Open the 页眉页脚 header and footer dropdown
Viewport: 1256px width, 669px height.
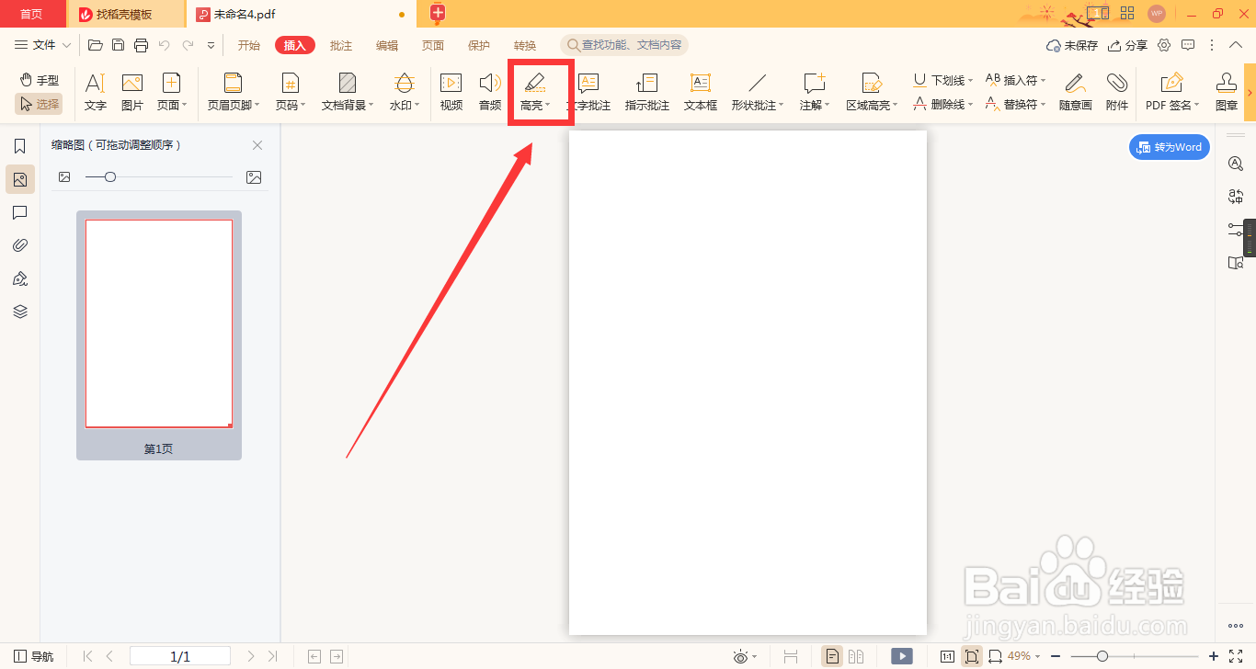pos(234,93)
